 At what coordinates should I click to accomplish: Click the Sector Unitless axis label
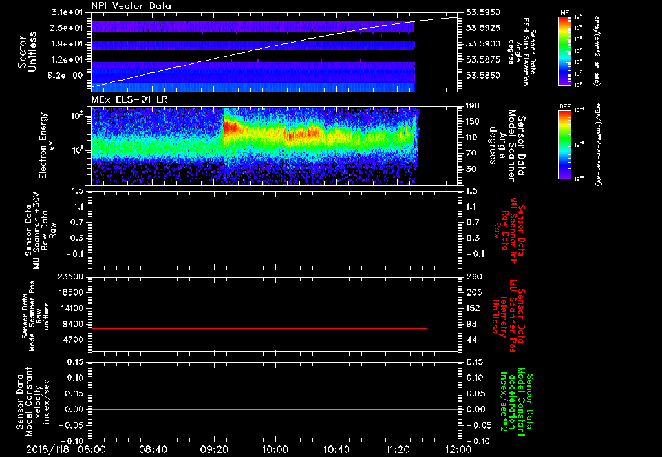tap(27, 52)
